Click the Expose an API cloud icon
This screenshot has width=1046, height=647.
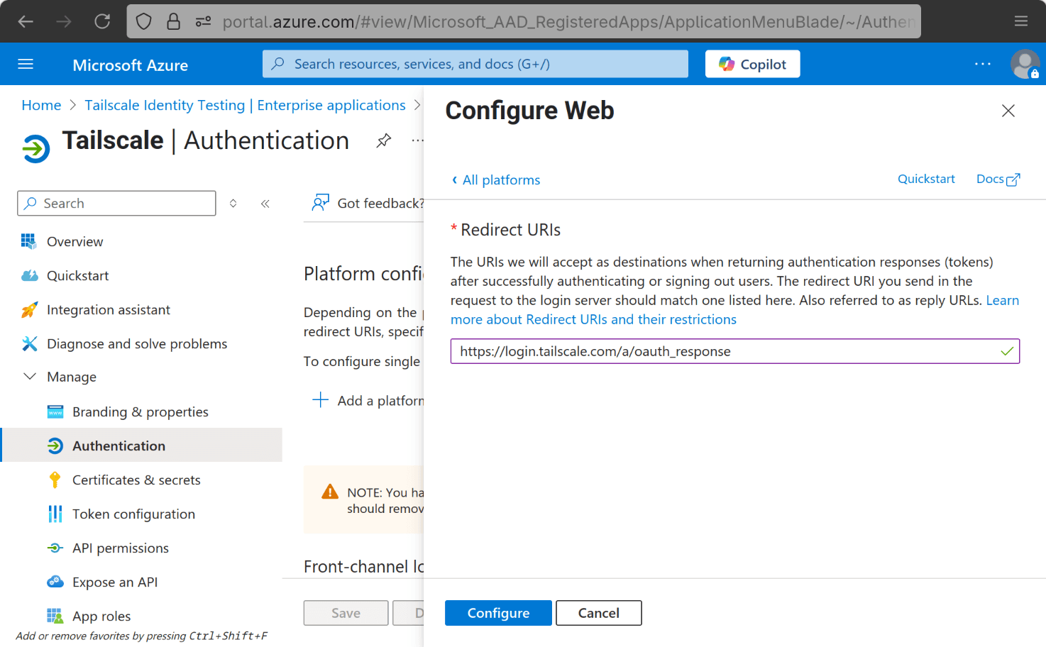pos(56,582)
